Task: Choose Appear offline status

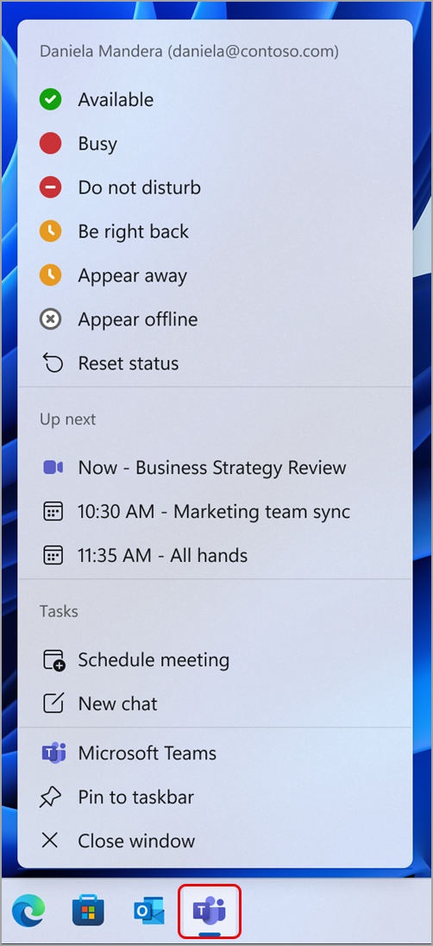Action: [x=216, y=319]
